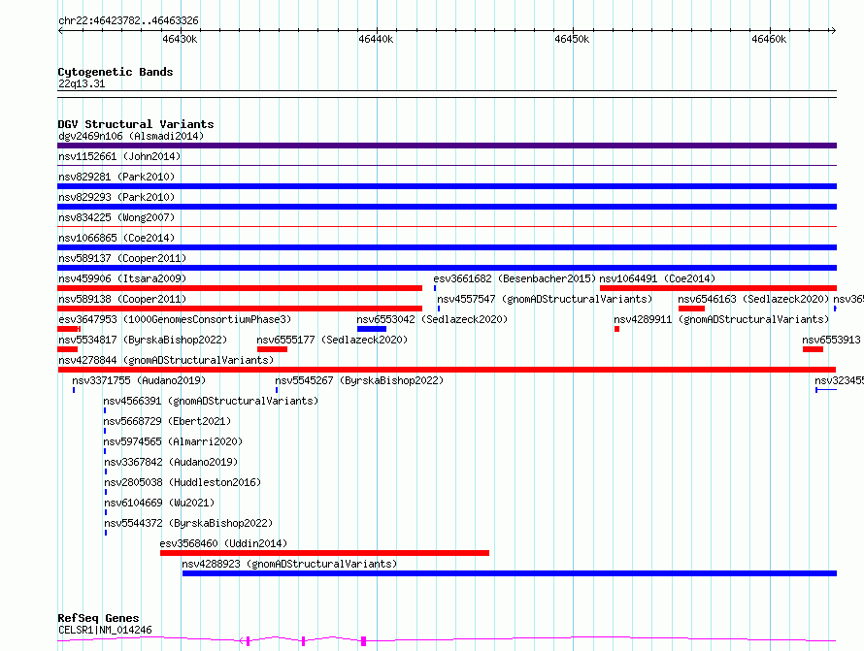Select nsv589138 (Cooper2011) variant label
Viewport: 864px width, 651px height.
122,299
